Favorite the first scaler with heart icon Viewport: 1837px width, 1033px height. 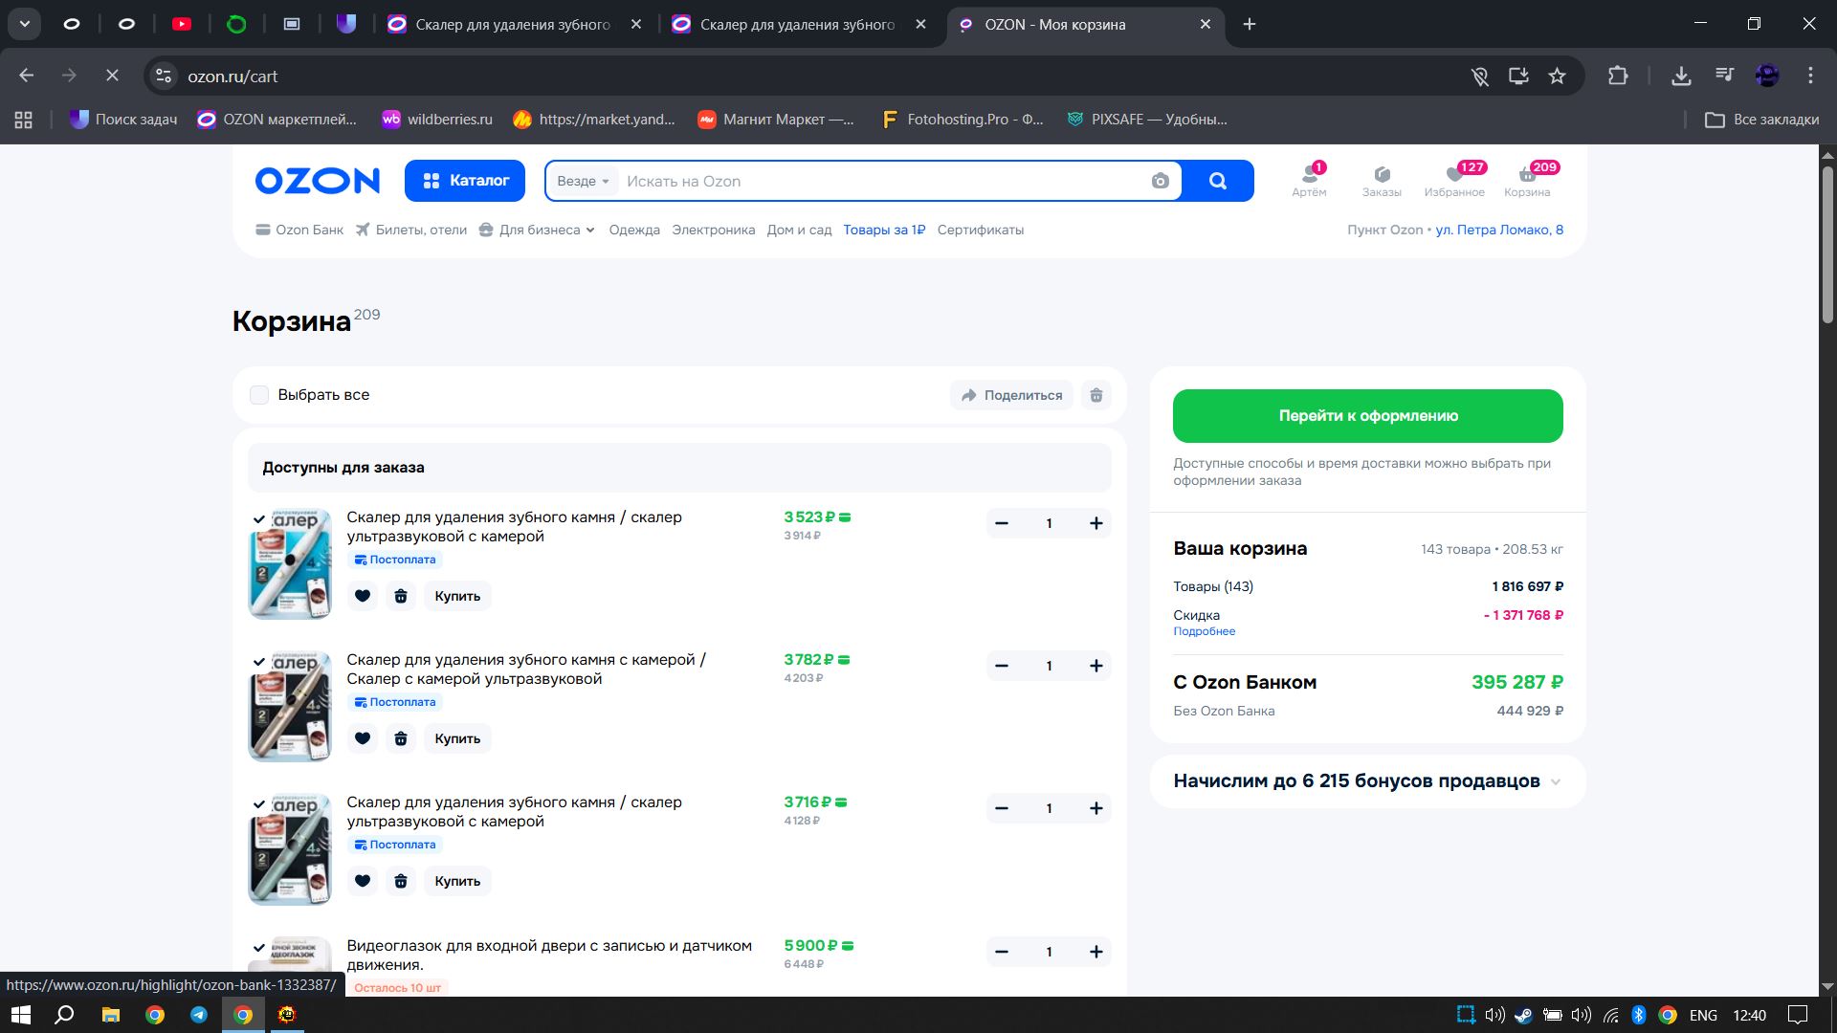pos(363,596)
